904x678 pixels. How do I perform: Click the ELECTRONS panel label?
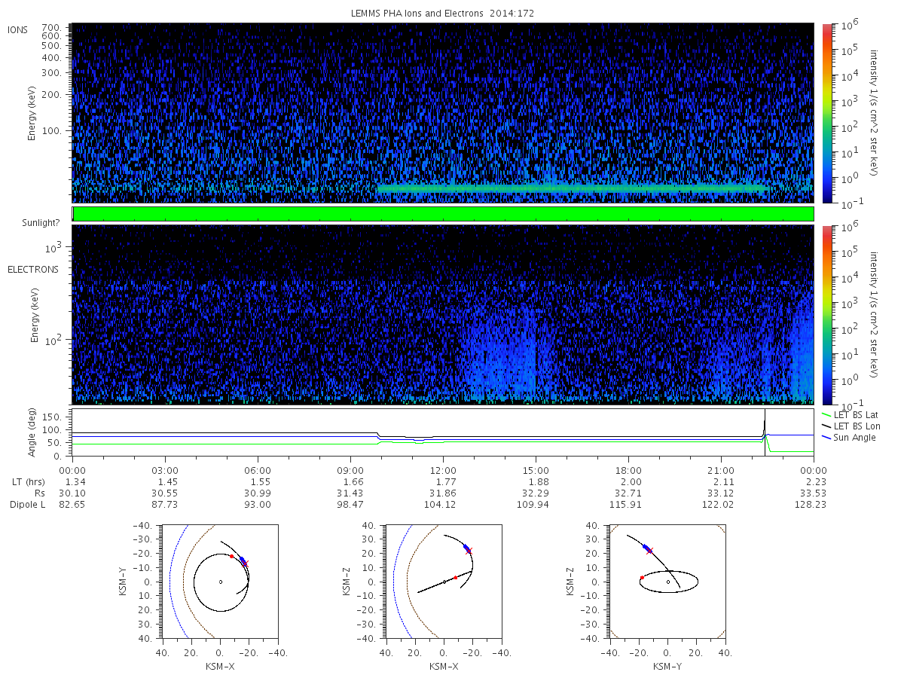33,269
